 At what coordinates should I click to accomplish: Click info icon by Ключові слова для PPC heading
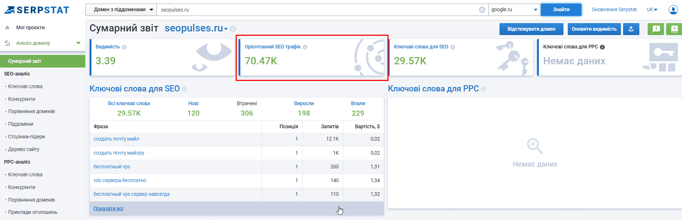pos(484,89)
